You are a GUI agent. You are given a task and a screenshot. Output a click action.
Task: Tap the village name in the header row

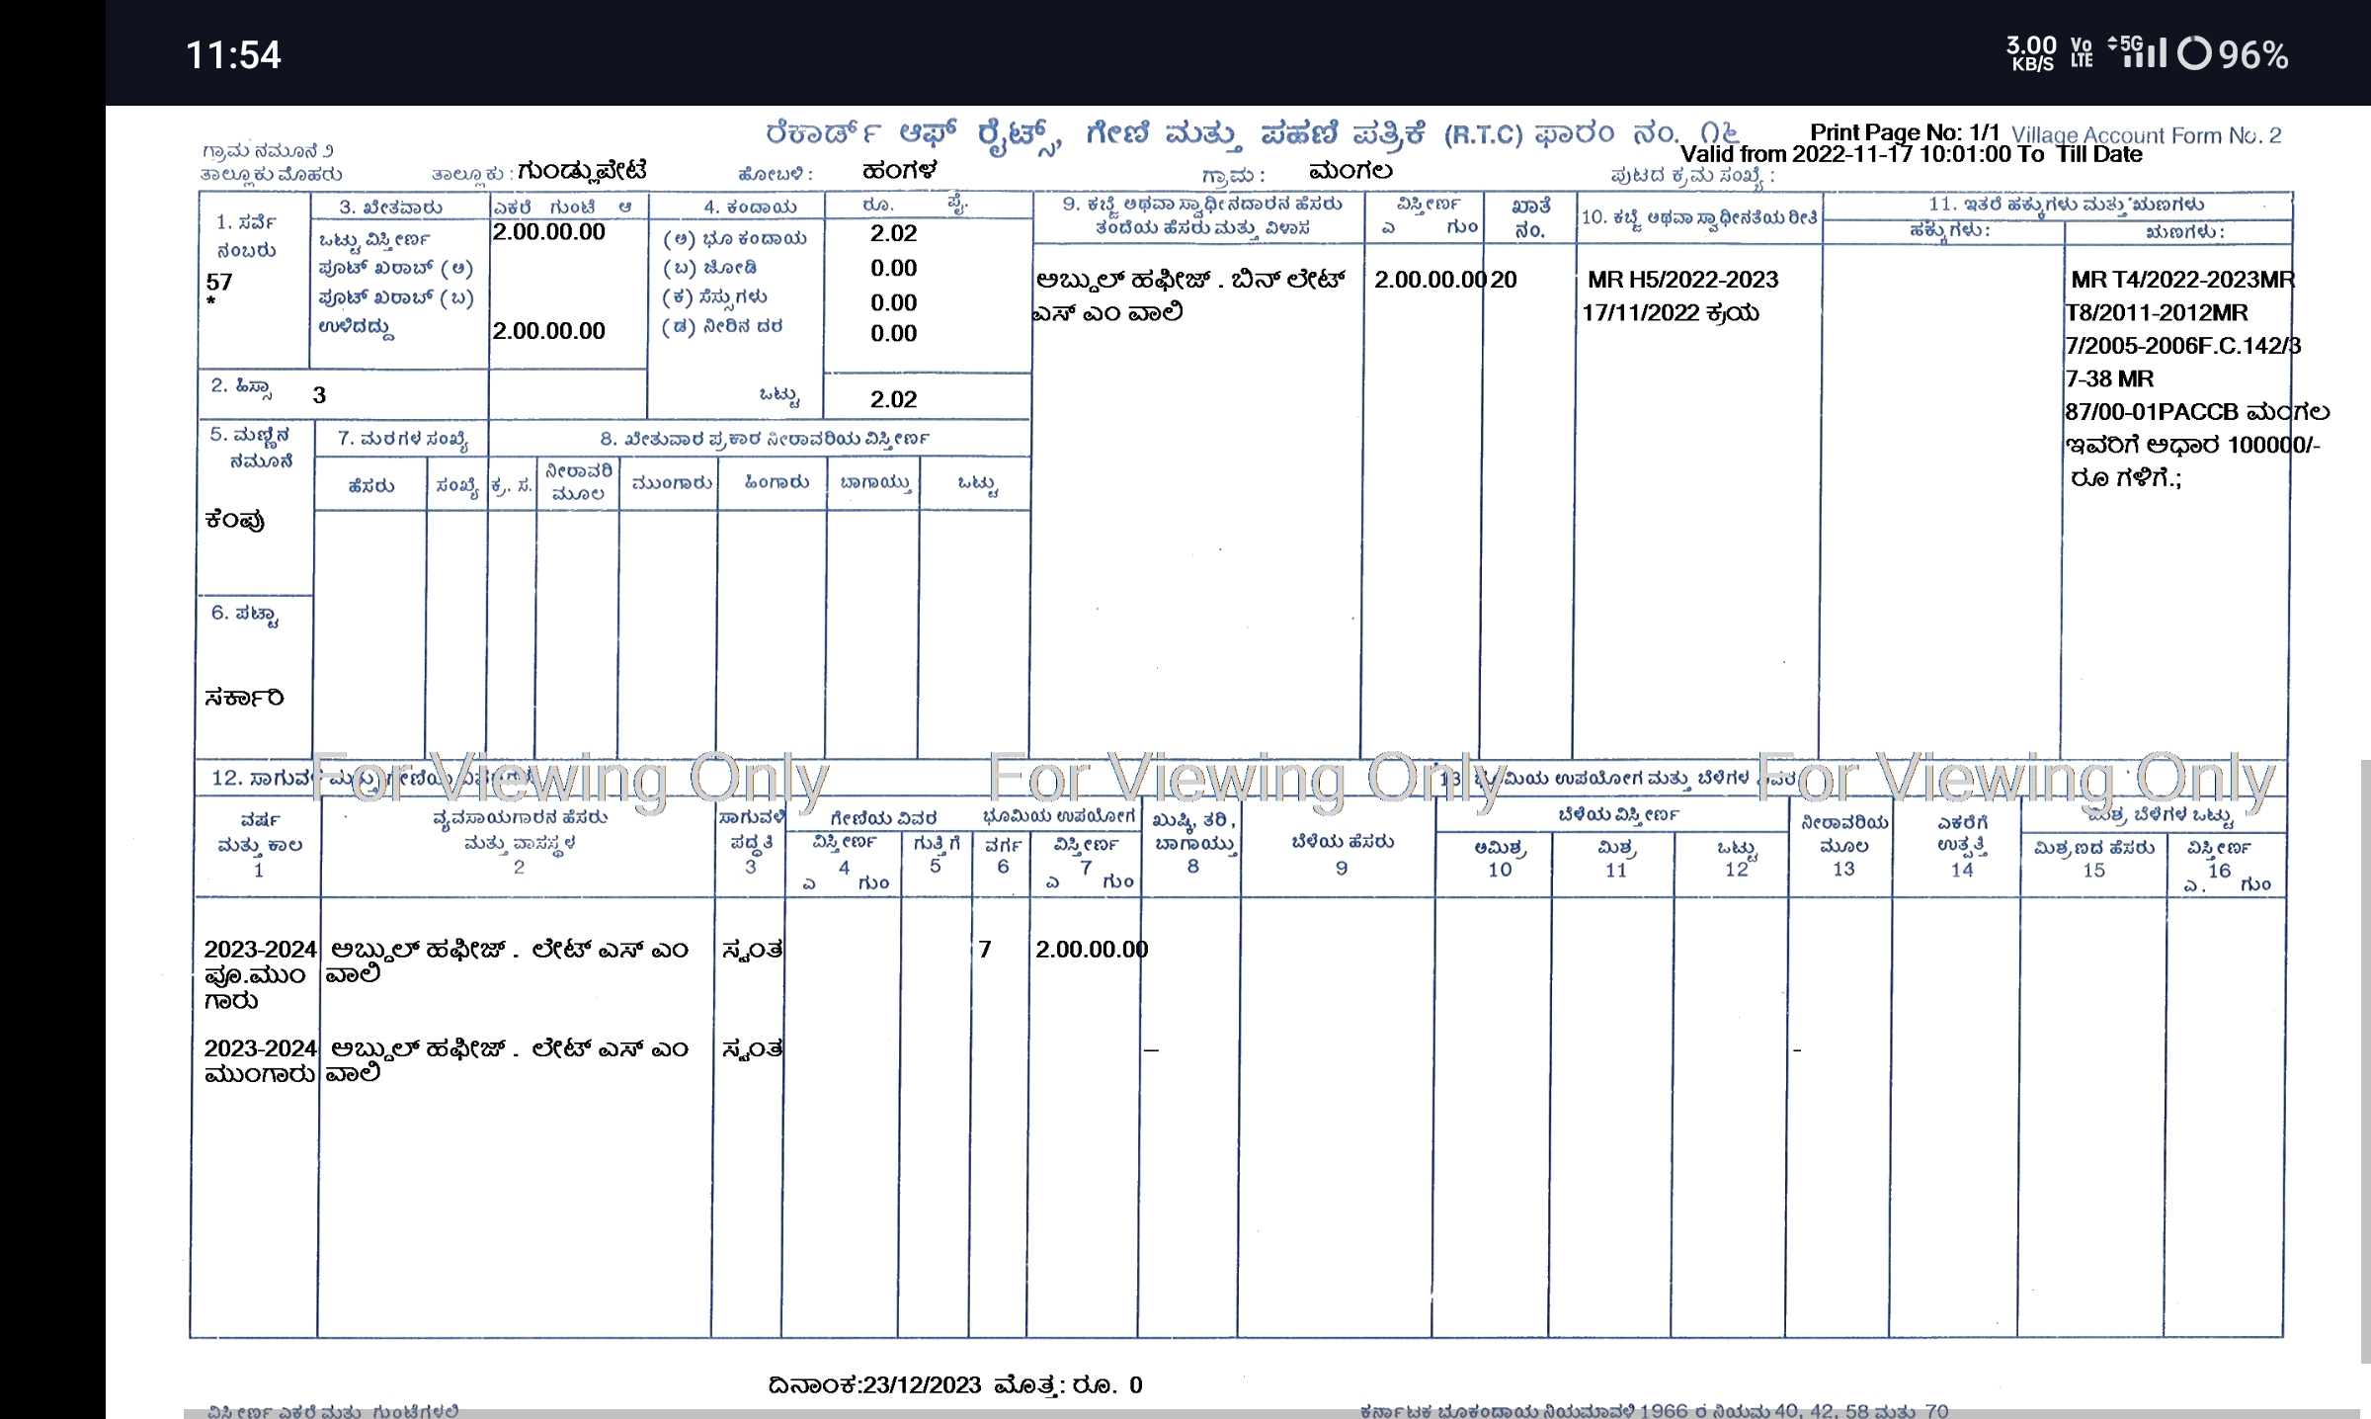(1350, 171)
